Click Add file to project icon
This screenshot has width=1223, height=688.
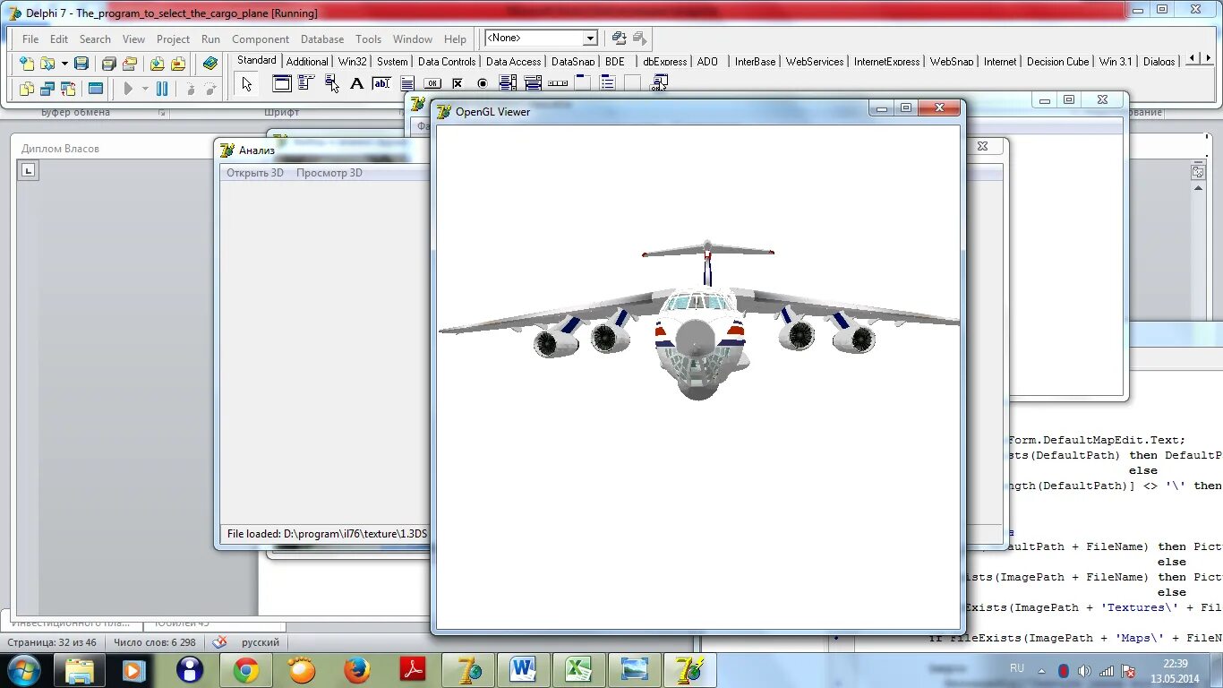157,64
